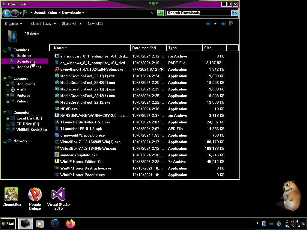Click the media player taskbar icon
This screenshot has width=307, height=230.
[x=40, y=223]
